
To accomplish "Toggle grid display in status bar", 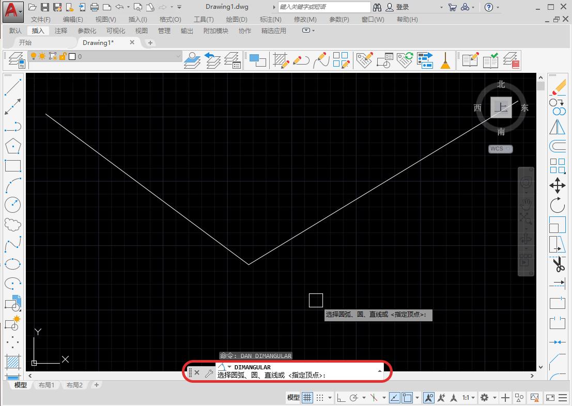I will click(x=307, y=397).
